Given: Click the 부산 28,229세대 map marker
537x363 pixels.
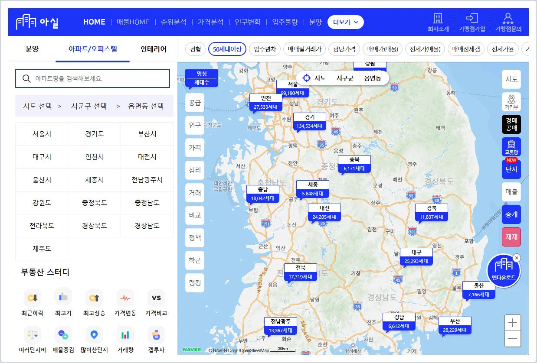Looking at the screenshot, I should [x=455, y=326].
